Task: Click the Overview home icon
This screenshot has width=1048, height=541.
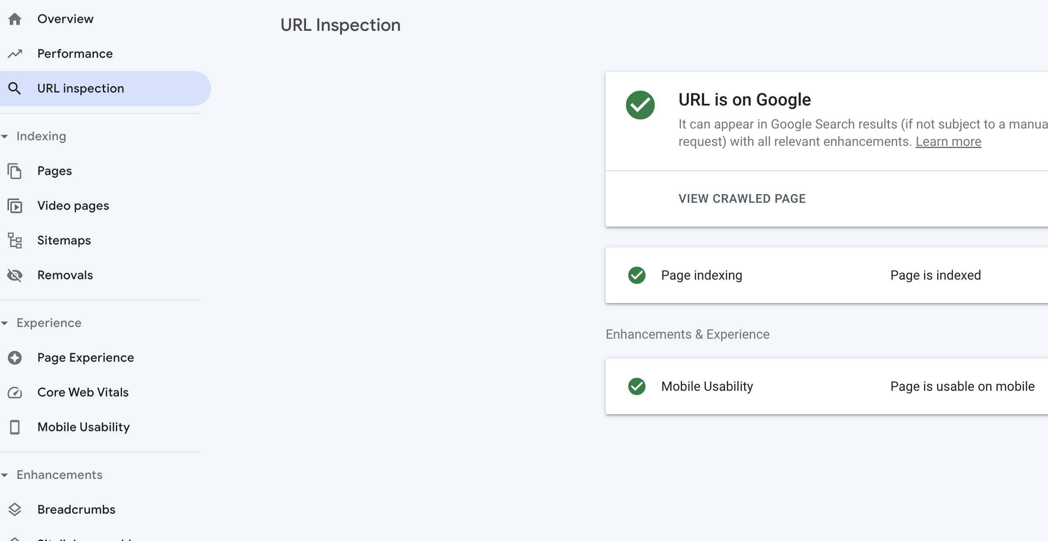Action: pos(15,19)
